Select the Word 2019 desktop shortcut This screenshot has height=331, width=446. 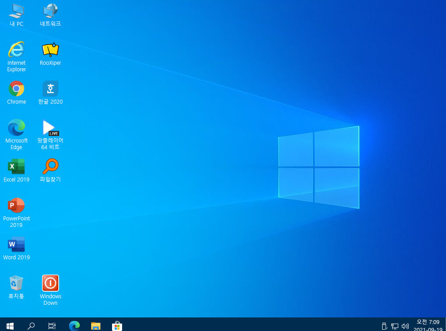[17, 248]
